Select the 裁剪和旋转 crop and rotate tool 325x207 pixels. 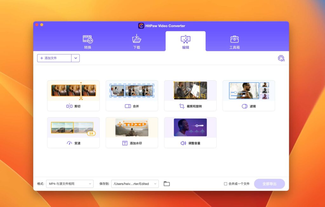[x=190, y=95]
